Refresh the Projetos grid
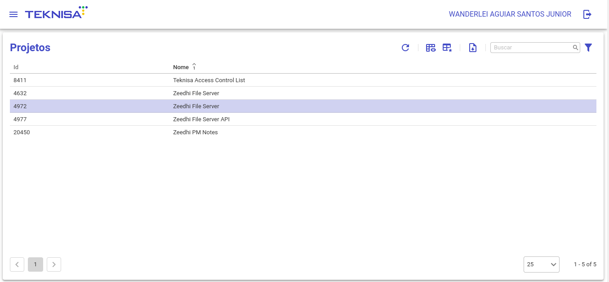Screen dimensions: 609x282 pyautogui.click(x=405, y=48)
